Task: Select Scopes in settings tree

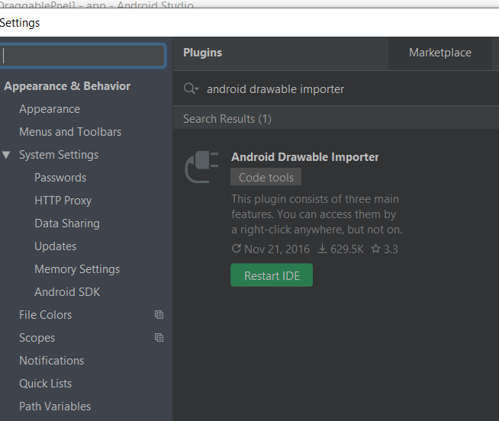Action: pos(37,339)
